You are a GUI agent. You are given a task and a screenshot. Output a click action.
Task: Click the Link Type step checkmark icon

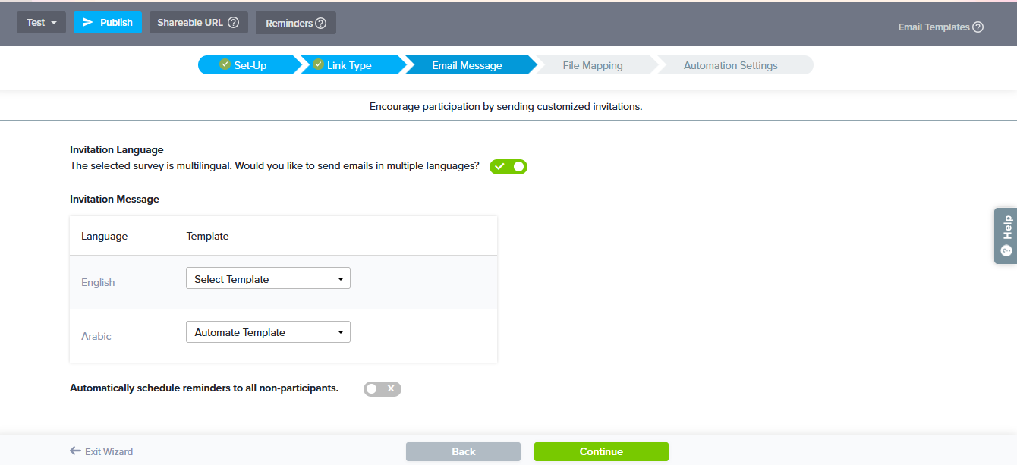point(318,64)
